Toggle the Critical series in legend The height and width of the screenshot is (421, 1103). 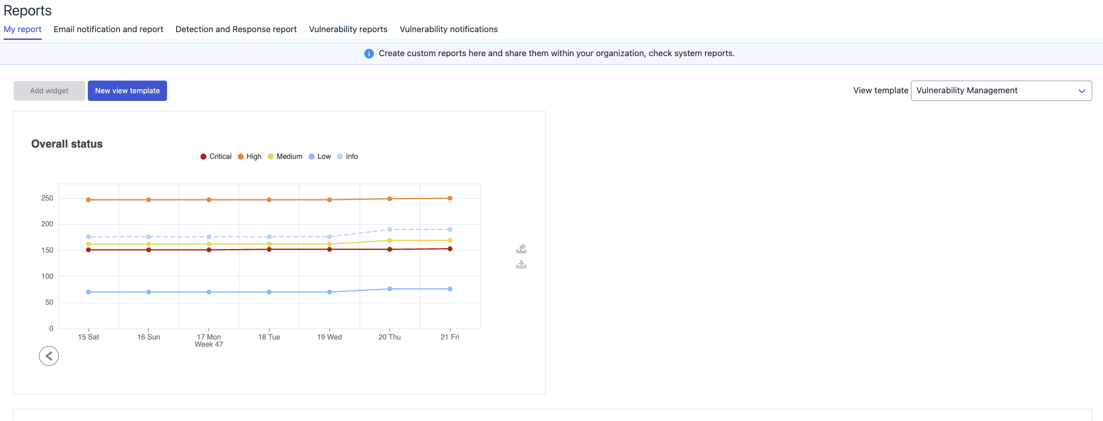tap(216, 157)
